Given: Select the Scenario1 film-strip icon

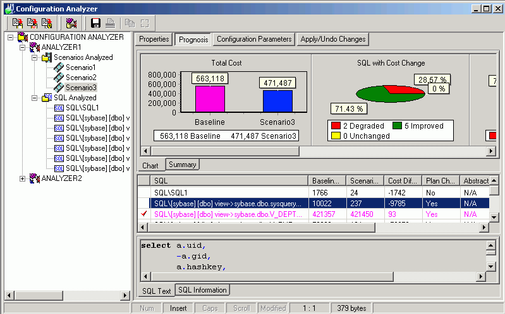Looking at the screenshot, I should tap(59, 67).
